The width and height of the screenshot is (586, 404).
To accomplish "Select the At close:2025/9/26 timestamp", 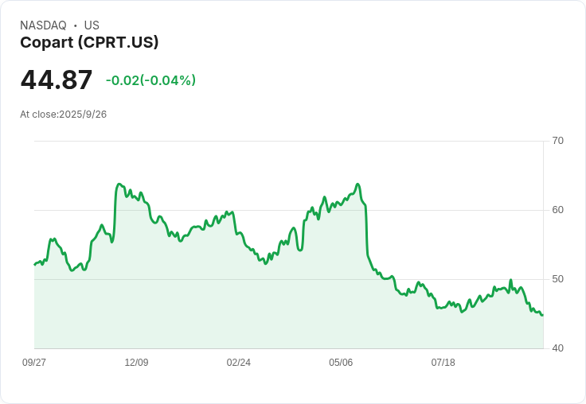I will 63,115.
